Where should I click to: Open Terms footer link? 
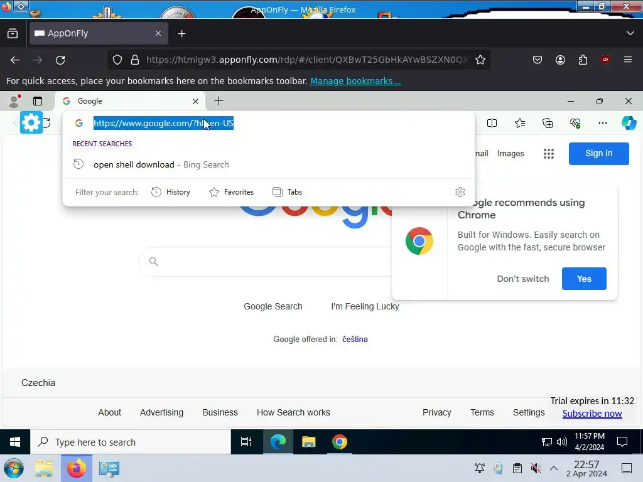(482, 412)
